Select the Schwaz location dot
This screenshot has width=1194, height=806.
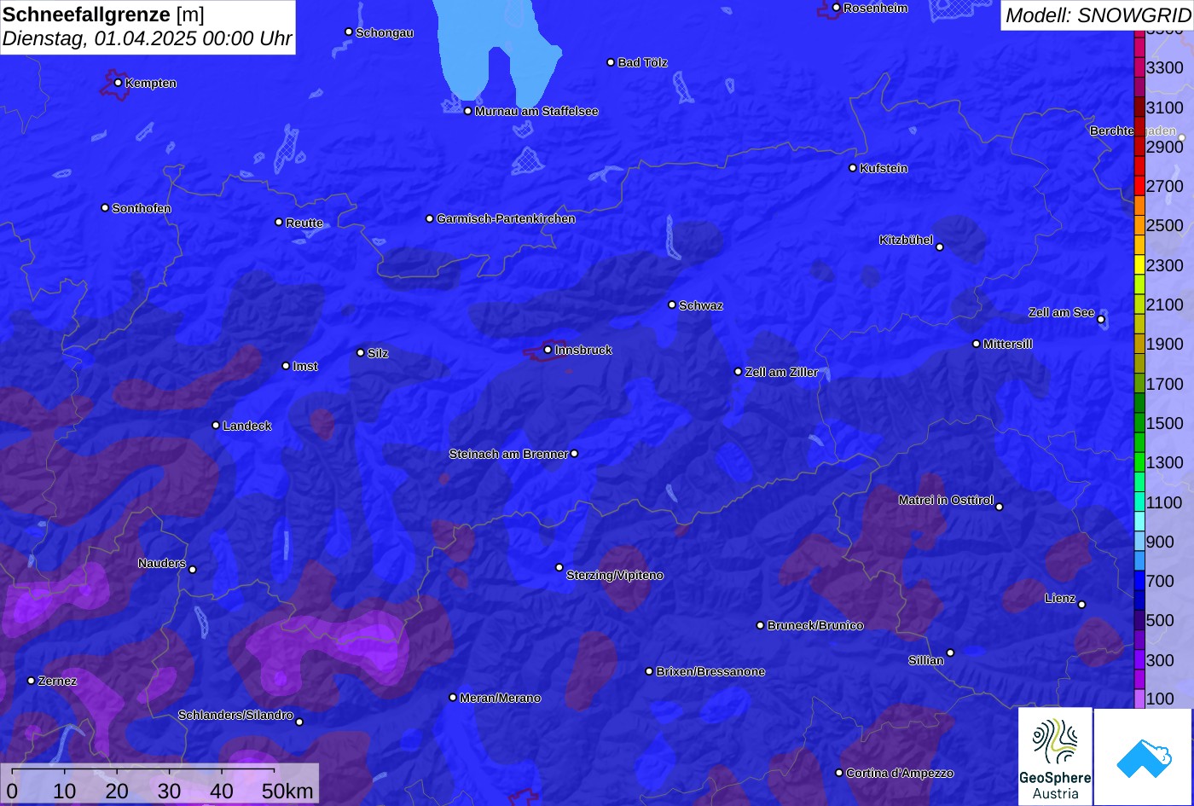click(x=672, y=304)
